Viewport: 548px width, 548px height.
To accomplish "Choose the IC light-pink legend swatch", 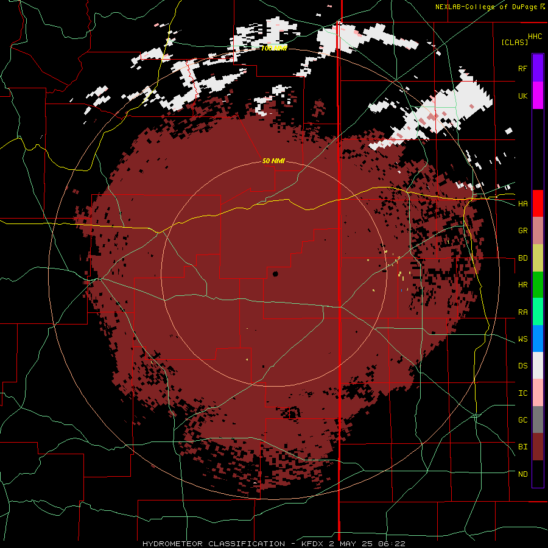I will (538, 393).
